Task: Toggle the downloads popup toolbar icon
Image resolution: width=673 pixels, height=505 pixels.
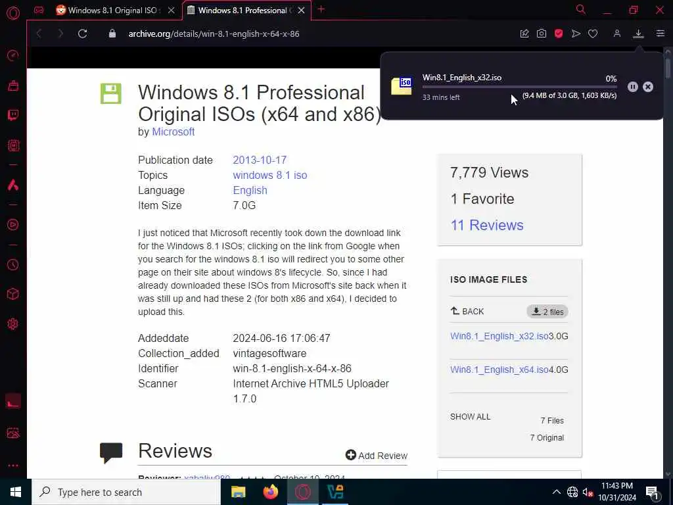Action: 638,34
